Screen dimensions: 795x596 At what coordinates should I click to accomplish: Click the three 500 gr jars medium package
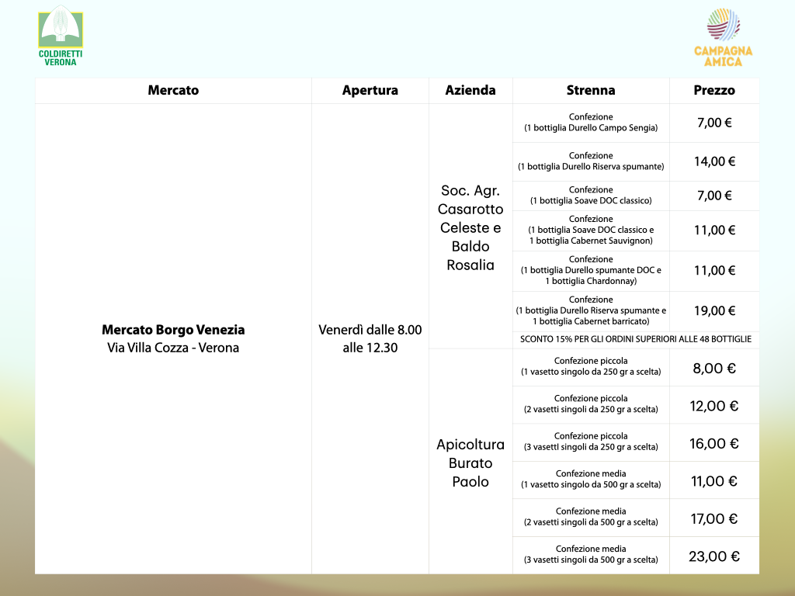(591, 554)
